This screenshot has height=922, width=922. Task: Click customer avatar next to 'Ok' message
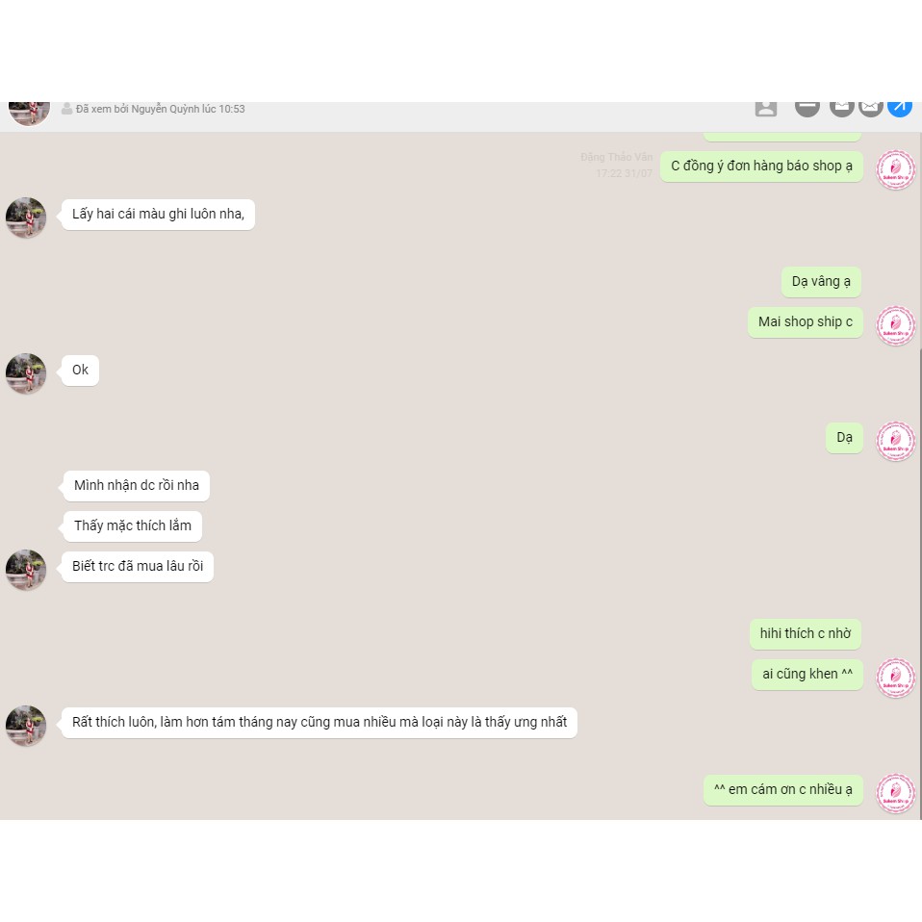point(26,373)
